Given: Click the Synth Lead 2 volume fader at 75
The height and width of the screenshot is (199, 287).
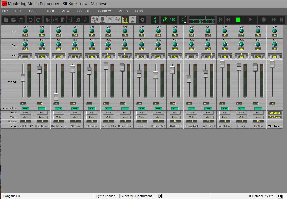Looking at the screenshot, I should click(x=23, y=77).
